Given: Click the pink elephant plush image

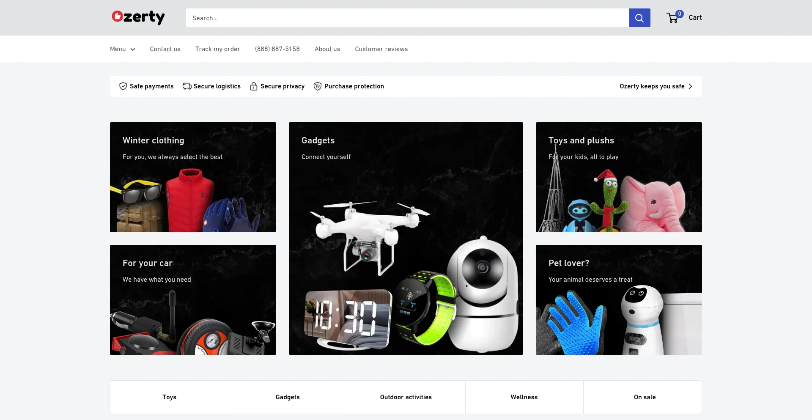Looking at the screenshot, I should click(653, 203).
